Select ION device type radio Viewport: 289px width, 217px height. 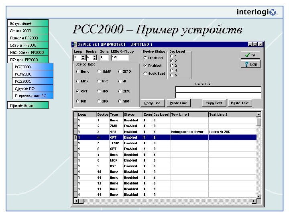[77, 101]
